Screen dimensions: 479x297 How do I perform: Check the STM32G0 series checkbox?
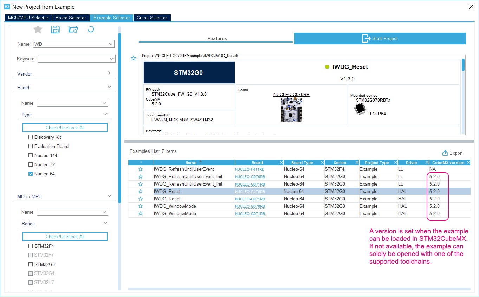pyautogui.click(x=31, y=264)
